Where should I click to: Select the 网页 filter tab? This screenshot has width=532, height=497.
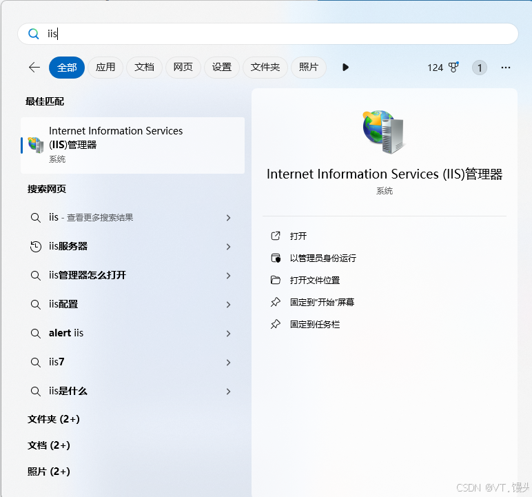point(183,68)
